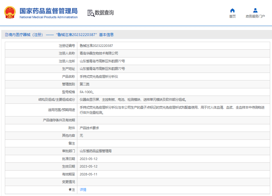Click 国家药品监督管理局 site title
272x196 pixels.
click(x=49, y=11)
